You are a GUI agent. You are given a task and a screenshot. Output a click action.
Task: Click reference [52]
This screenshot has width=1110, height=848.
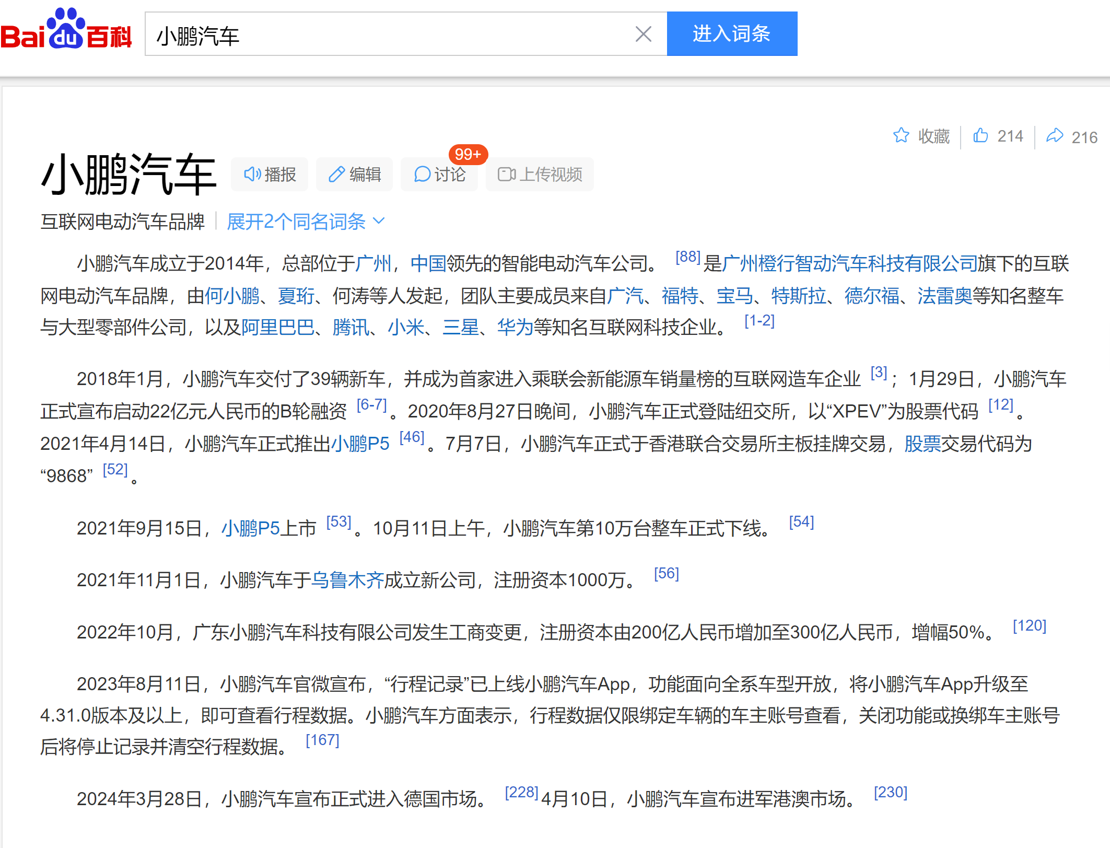tap(115, 470)
